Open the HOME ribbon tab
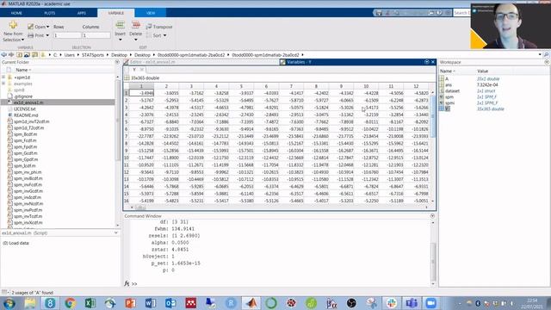 [16, 13]
